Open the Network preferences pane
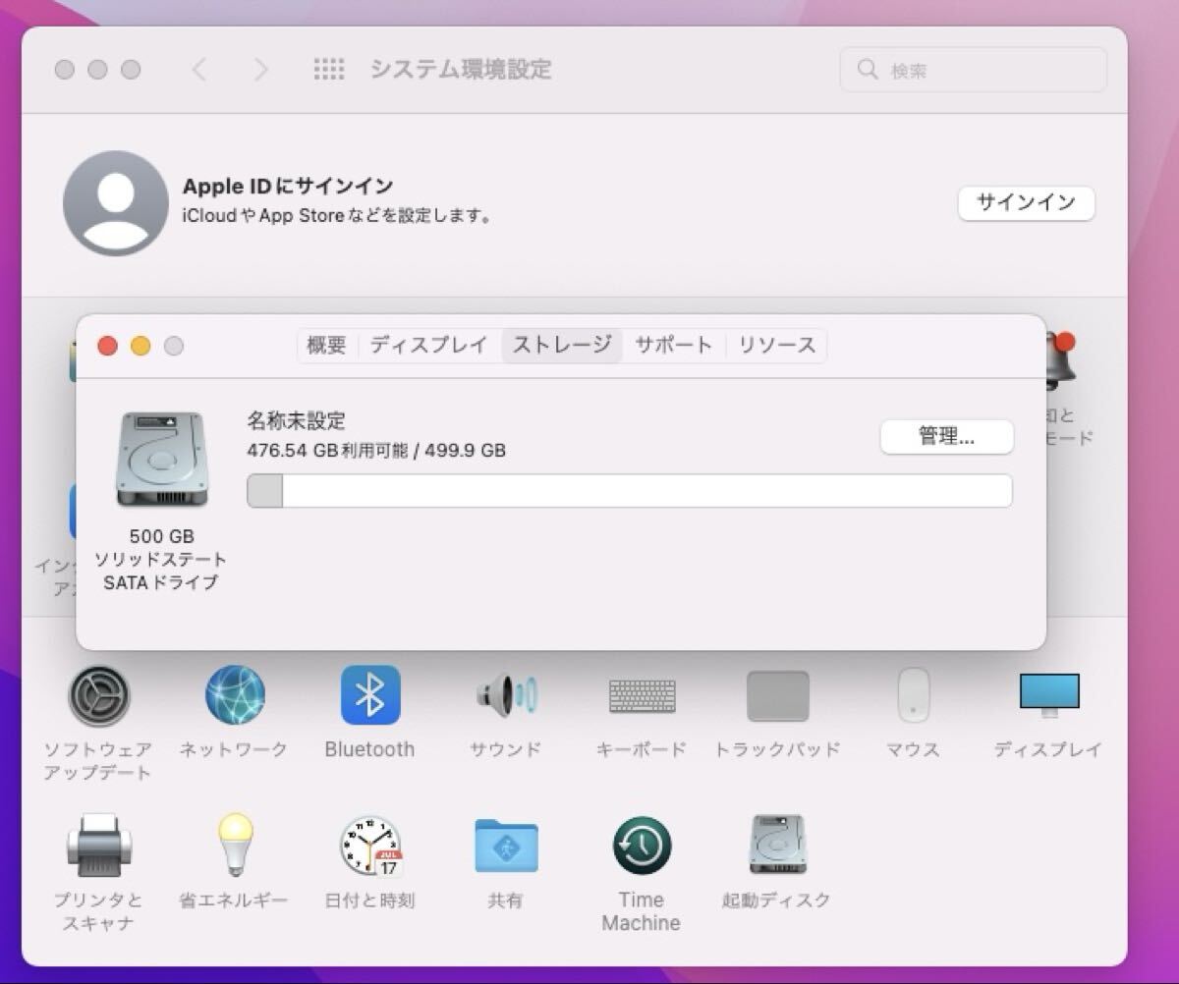 click(234, 696)
